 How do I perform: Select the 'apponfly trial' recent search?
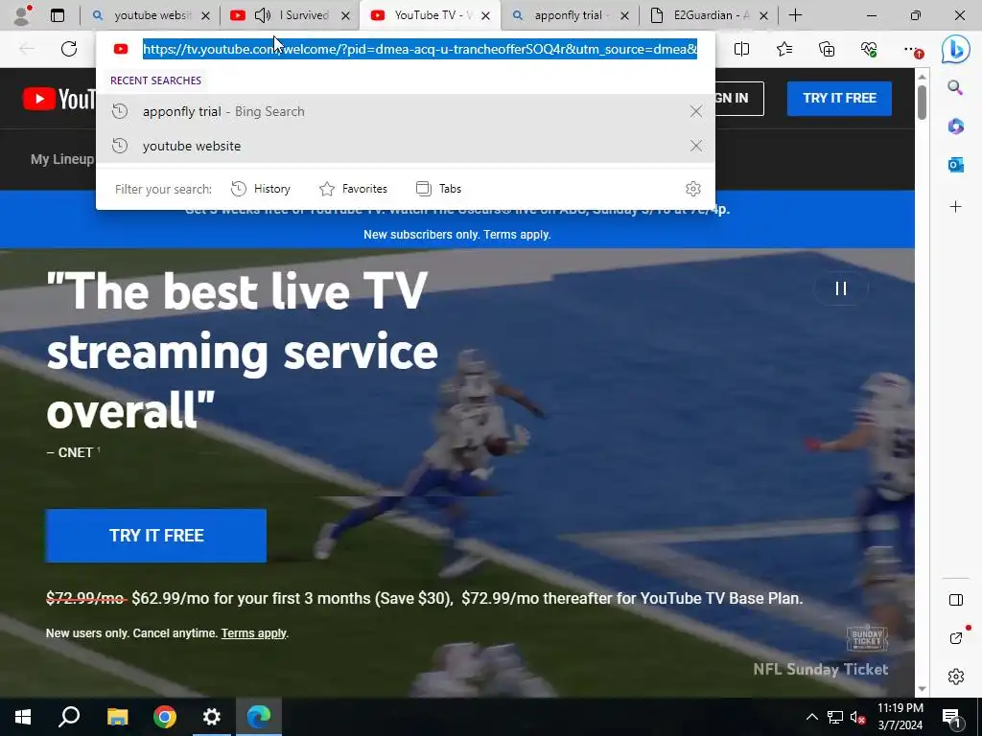point(406,111)
